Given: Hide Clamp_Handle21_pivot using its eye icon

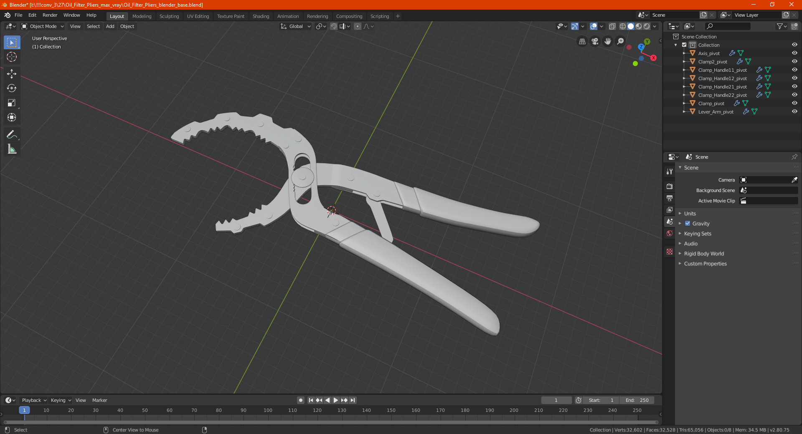Looking at the screenshot, I should [x=794, y=87].
